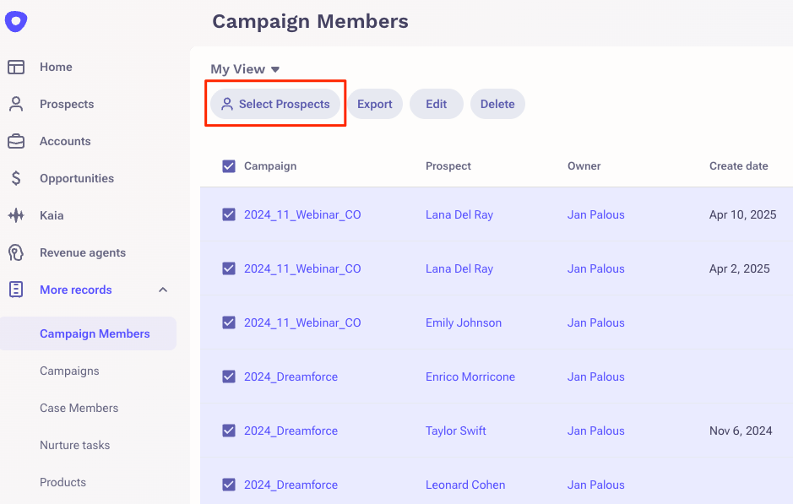The image size is (793, 504).
Task: Open the Emily Johnson prospect link
Action: [x=464, y=323]
